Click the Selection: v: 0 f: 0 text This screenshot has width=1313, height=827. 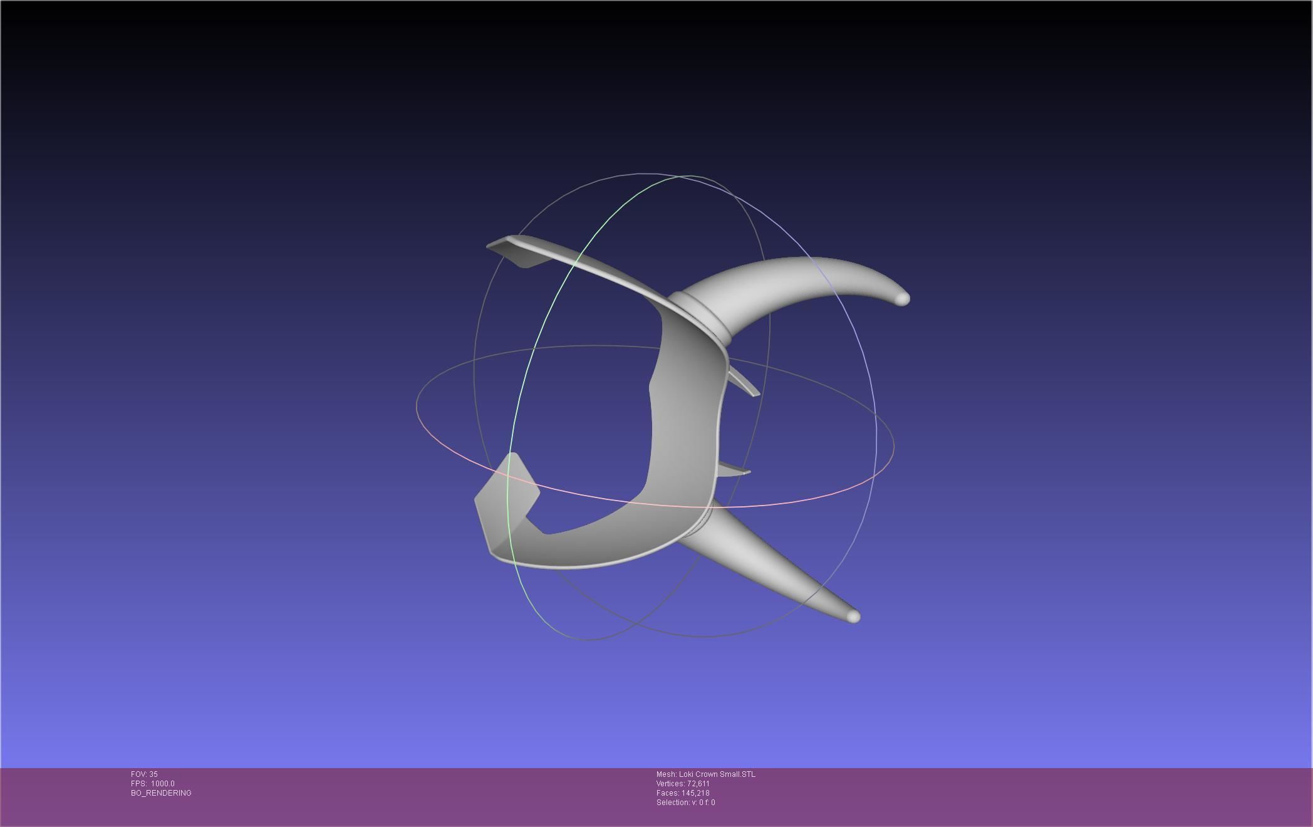(x=685, y=803)
